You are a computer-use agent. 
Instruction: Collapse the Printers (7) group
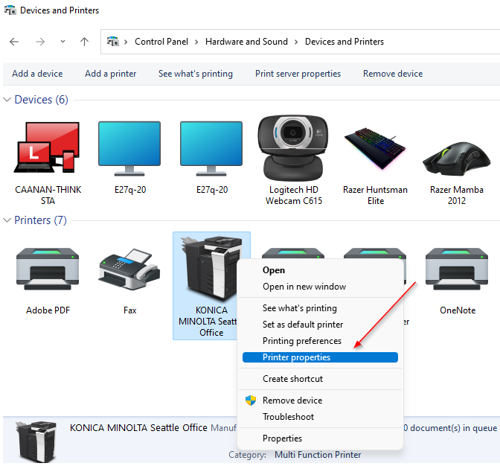[7, 220]
